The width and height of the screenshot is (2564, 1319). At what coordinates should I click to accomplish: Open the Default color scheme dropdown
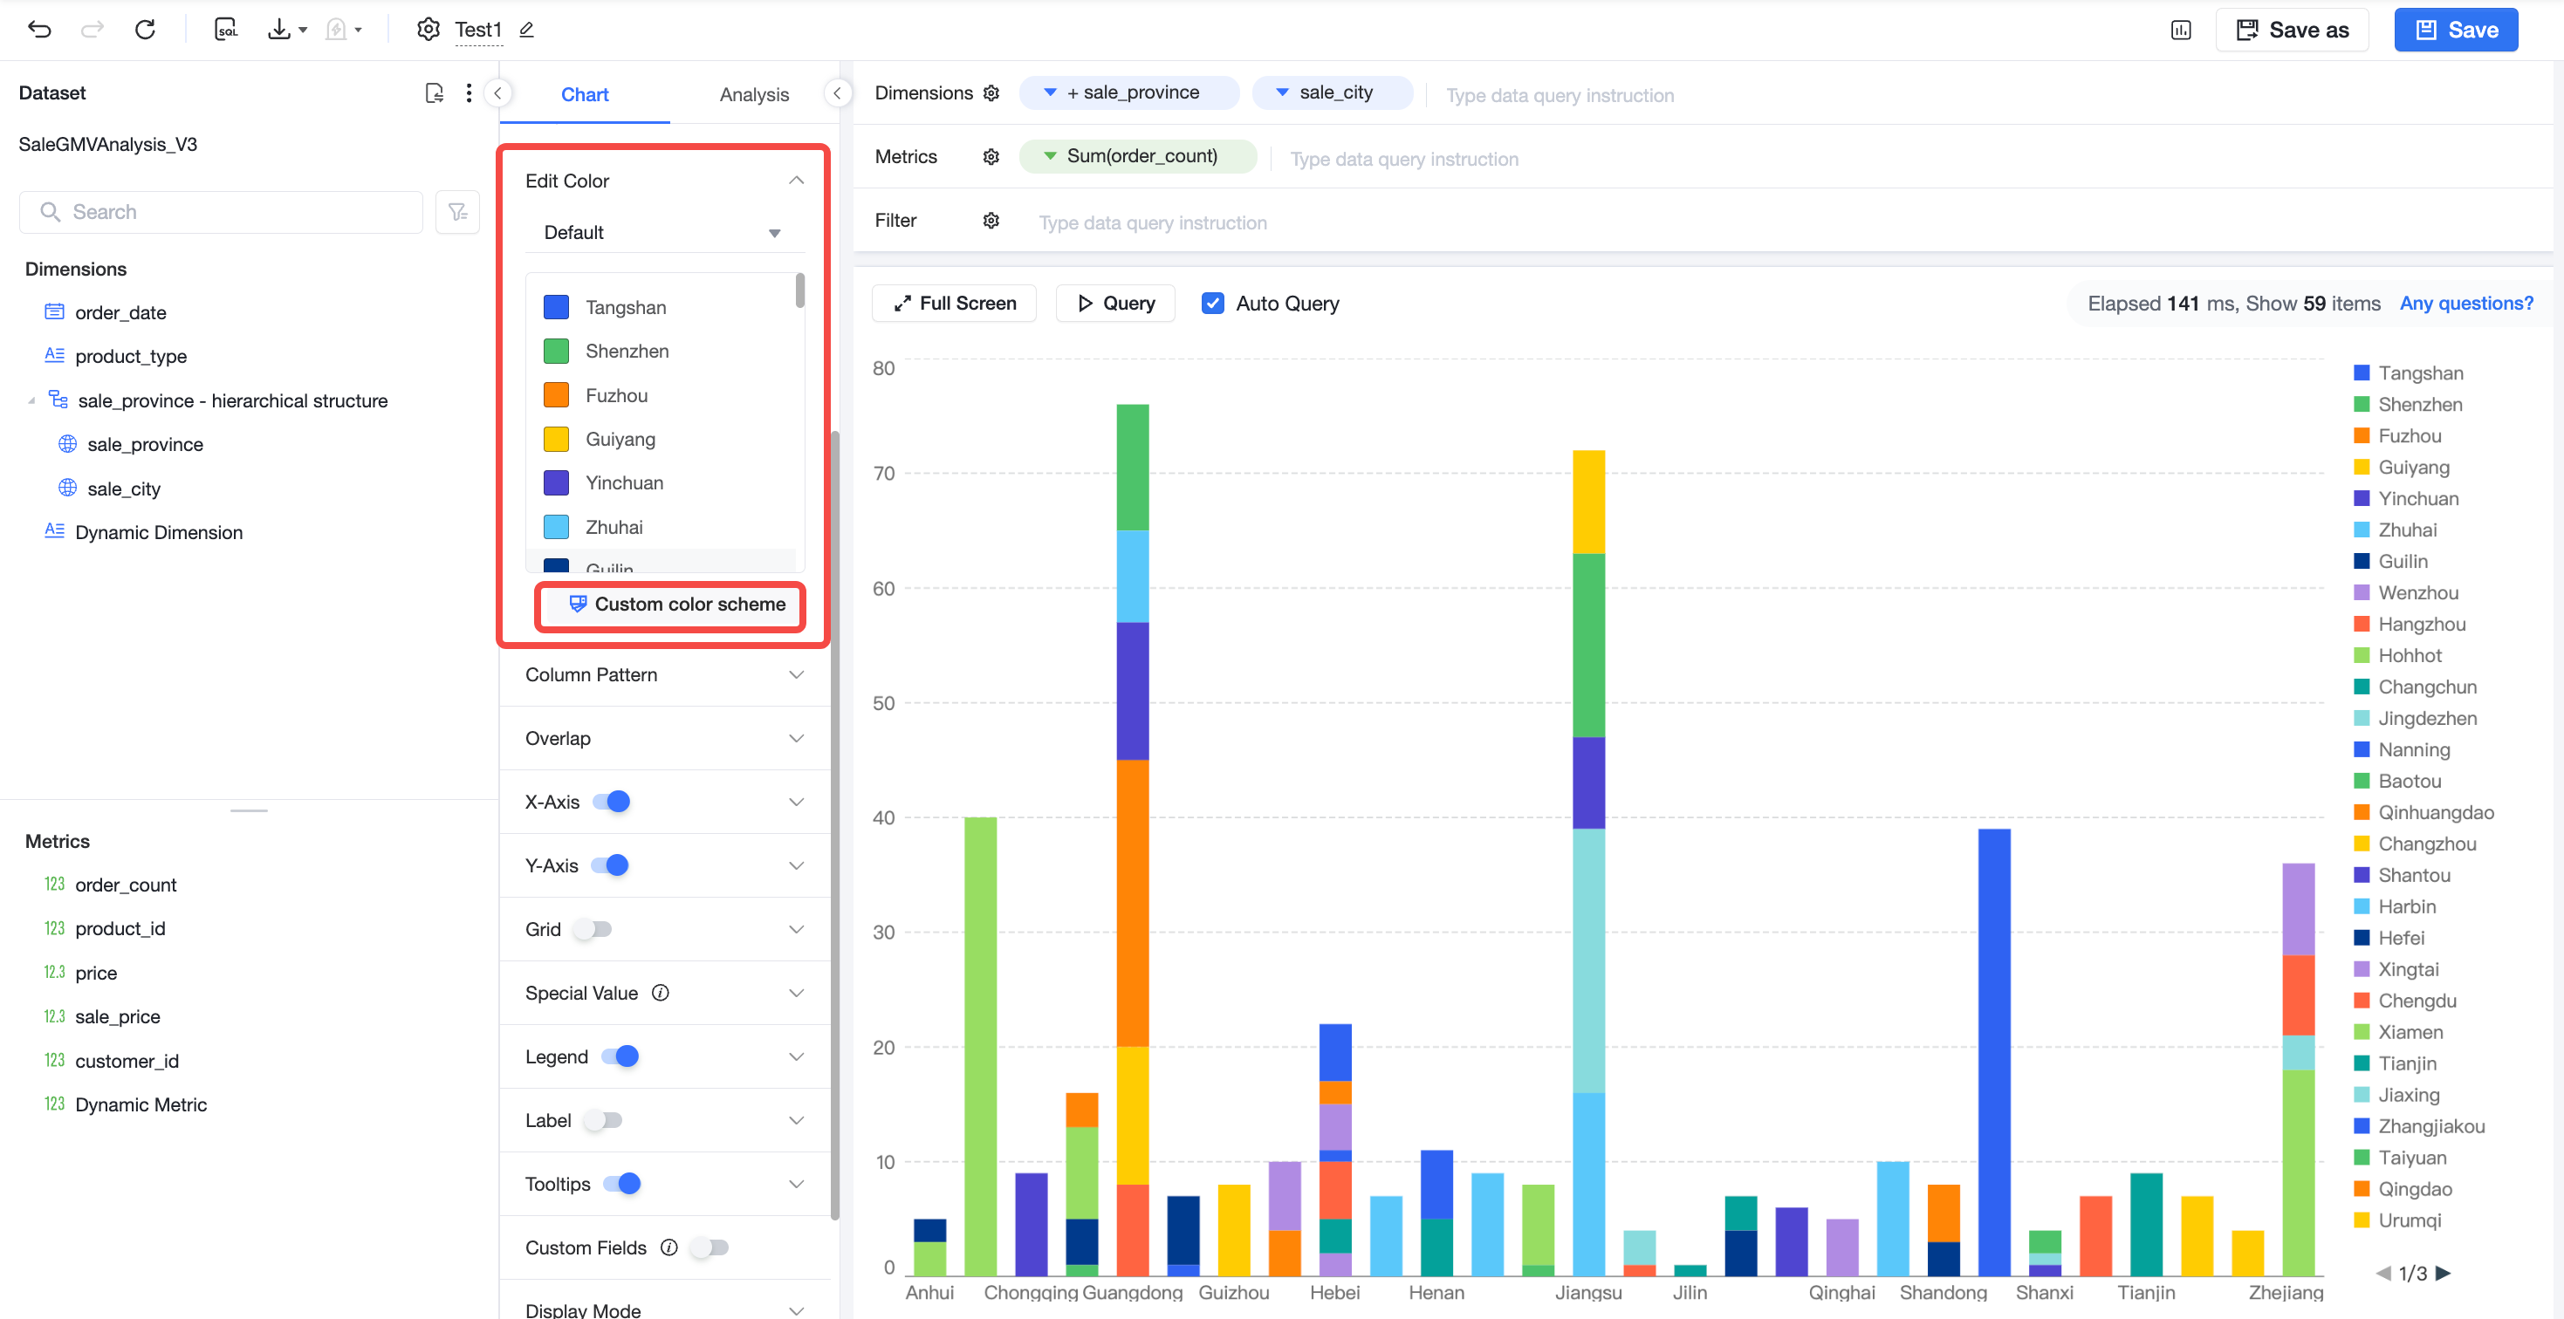pyautogui.click(x=662, y=232)
